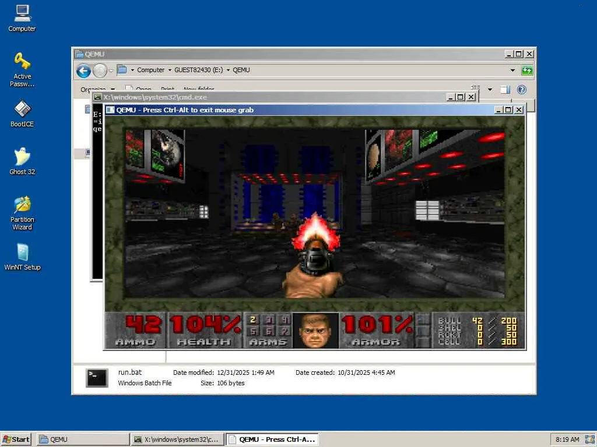
Task: Open Explorer help question-mark icon
Action: click(x=522, y=89)
